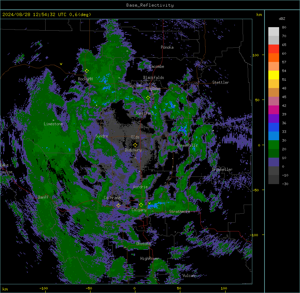
Task: Click the Sundre label
Action: tap(102, 136)
